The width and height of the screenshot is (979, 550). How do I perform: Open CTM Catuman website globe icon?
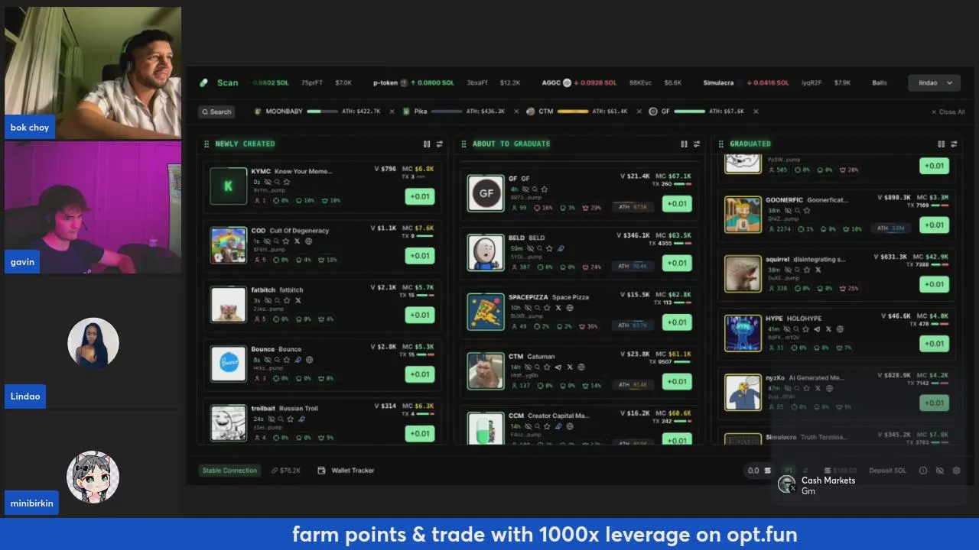(x=581, y=367)
